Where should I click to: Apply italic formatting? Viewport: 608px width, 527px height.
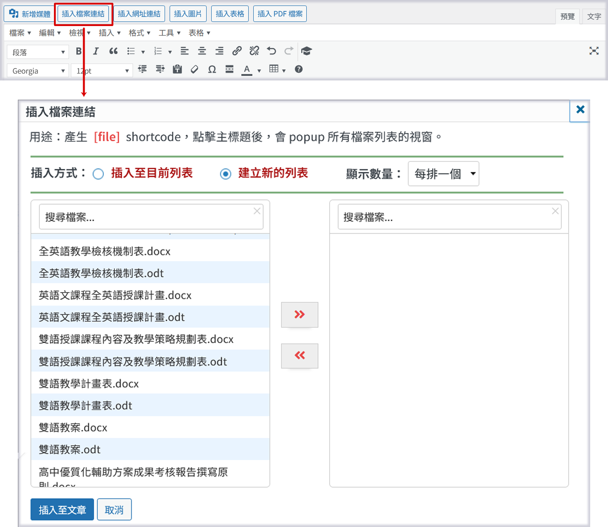pyautogui.click(x=96, y=51)
